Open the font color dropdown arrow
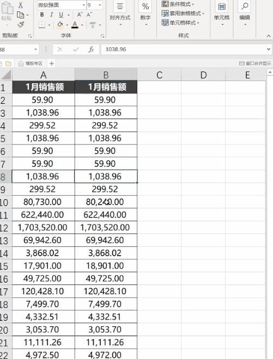This screenshot has width=273, height=359. [x=82, y=25]
